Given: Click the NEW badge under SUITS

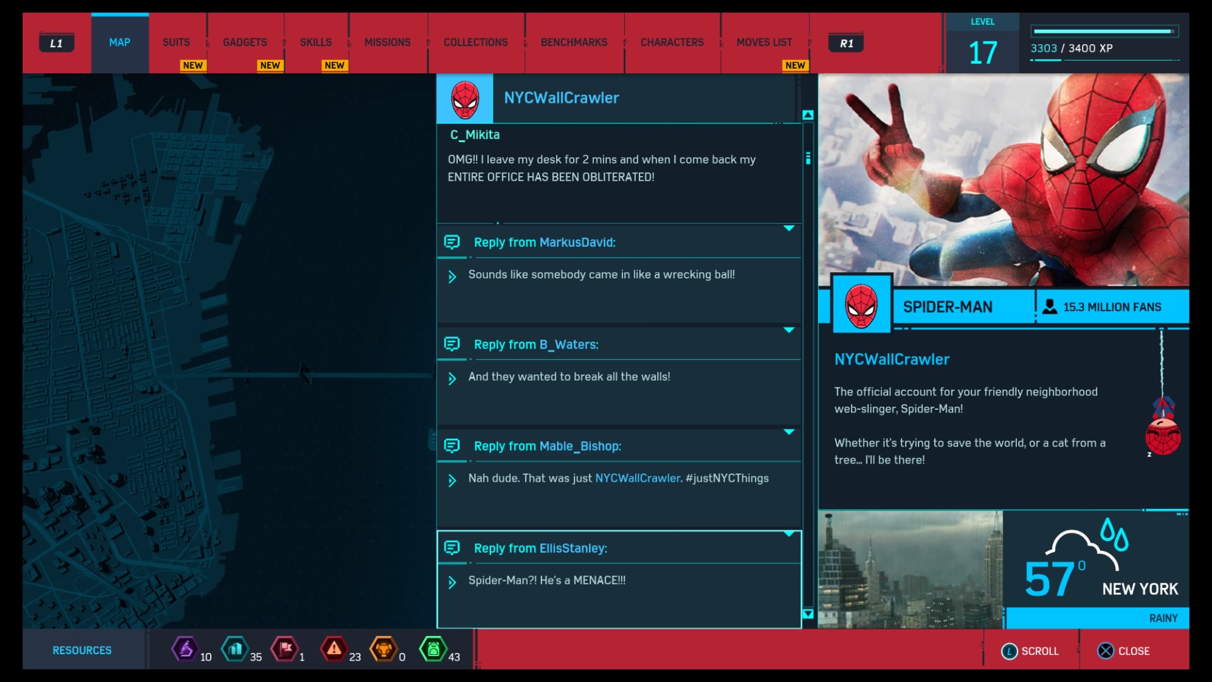Looking at the screenshot, I should [x=193, y=65].
